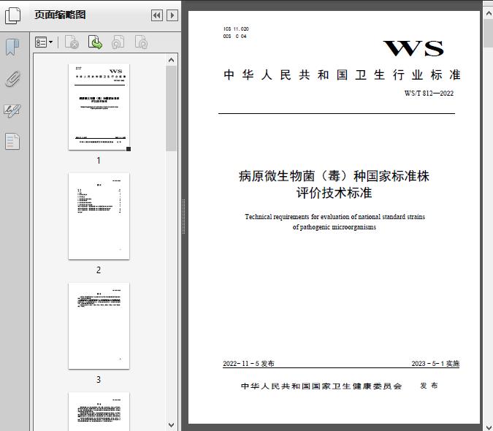493x431 pixels.
Task: Click the Chinese title 病原微生物菌（毒）种国家标准株
Action: 334,176
